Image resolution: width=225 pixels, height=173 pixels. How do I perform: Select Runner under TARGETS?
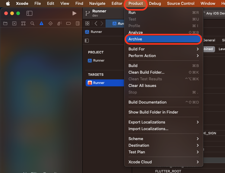[x=105, y=83]
